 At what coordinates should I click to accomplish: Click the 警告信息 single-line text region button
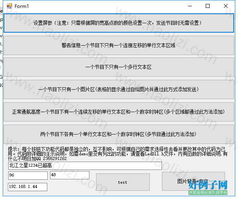point(119,46)
